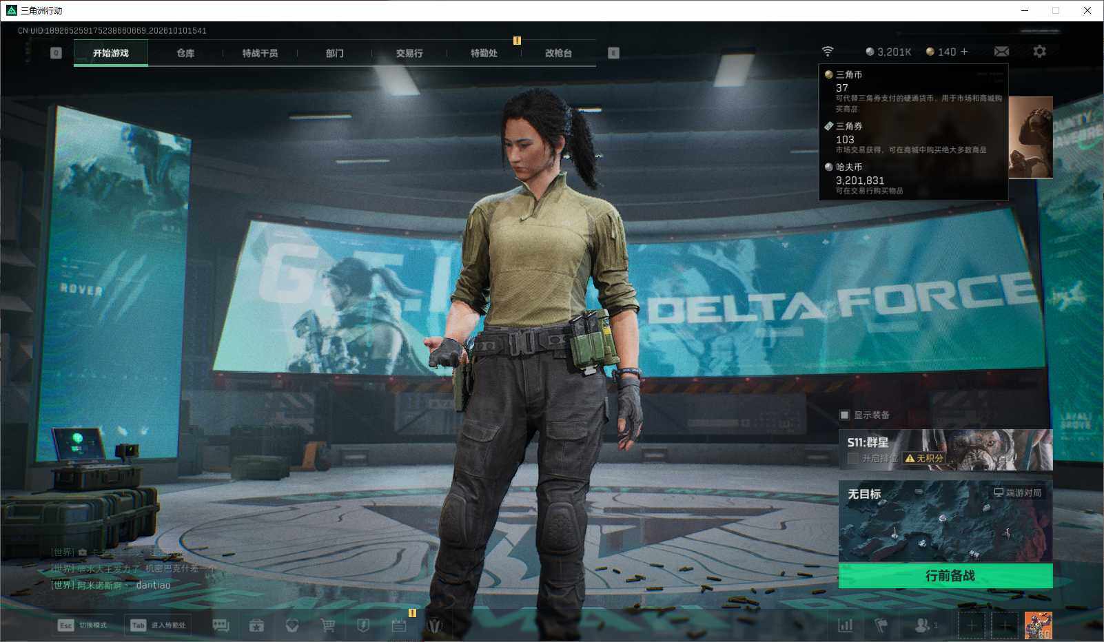
Task: Open the 特勤处 tab
Action: tap(484, 53)
